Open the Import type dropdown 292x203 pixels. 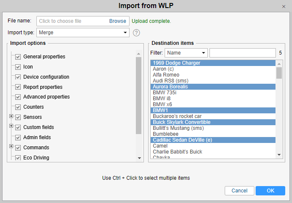point(83,33)
